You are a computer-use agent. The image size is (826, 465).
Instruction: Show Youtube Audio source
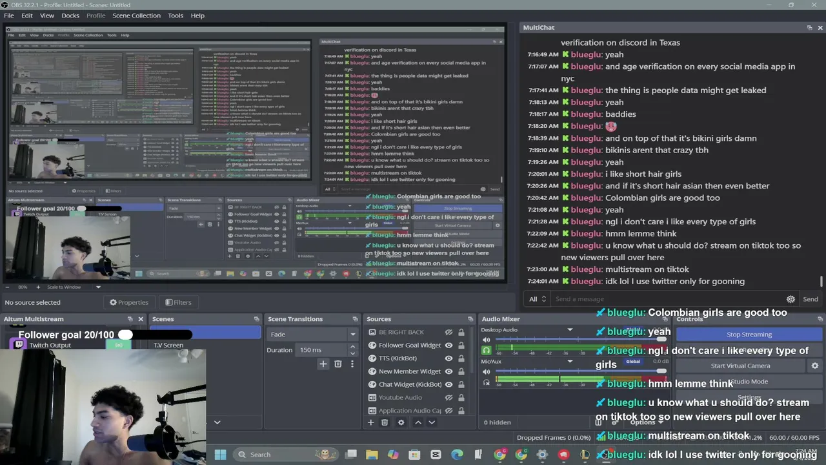(448, 398)
